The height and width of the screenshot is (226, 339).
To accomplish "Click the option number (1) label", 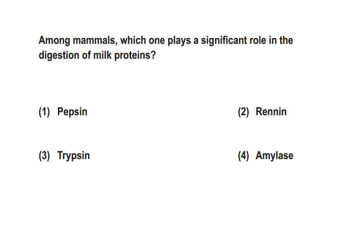I will (44, 112).
